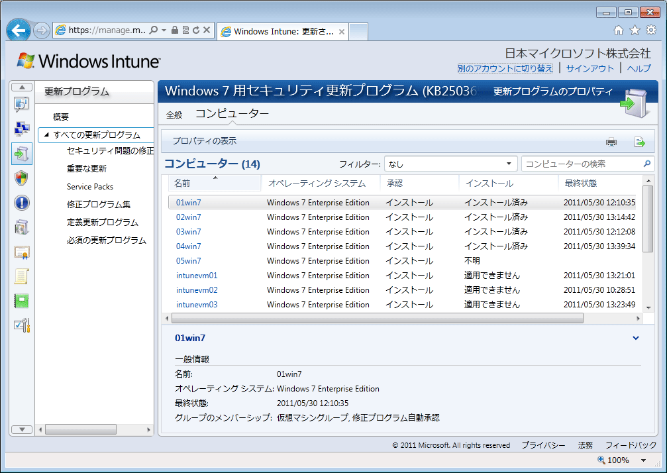The width and height of the screenshot is (667, 473).
Task: Select 重要な更新 in navigation tree
Action: [87, 169]
